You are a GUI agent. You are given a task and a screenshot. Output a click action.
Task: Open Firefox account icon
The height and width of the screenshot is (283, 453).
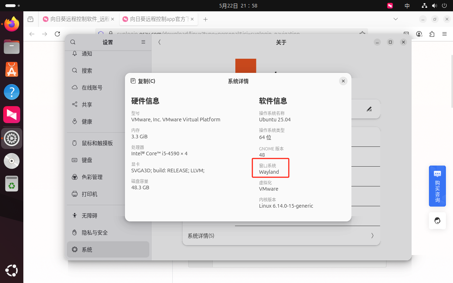(419, 34)
